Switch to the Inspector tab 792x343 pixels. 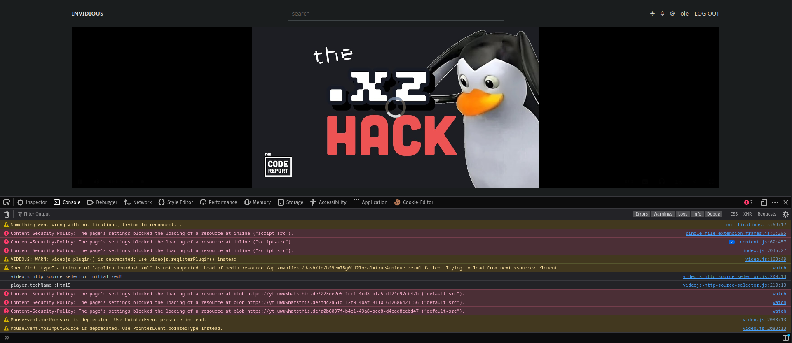[x=32, y=202]
